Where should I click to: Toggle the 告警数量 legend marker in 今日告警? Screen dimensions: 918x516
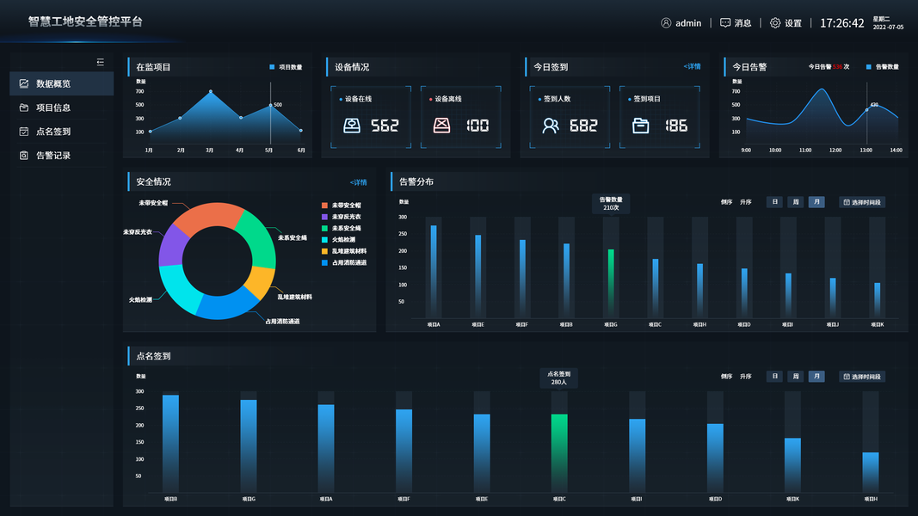coord(868,67)
